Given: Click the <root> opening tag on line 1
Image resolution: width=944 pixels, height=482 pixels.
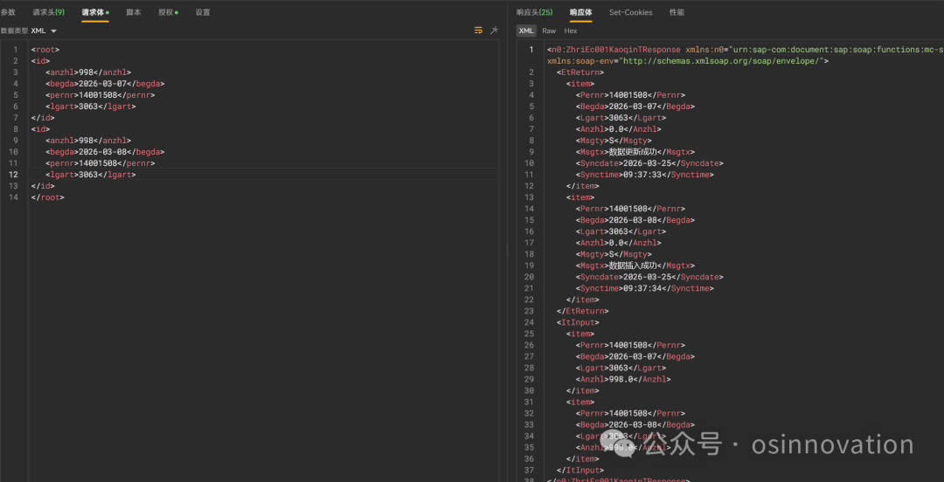Looking at the screenshot, I should [45, 50].
